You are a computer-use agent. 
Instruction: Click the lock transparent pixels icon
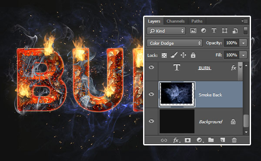click(164, 55)
